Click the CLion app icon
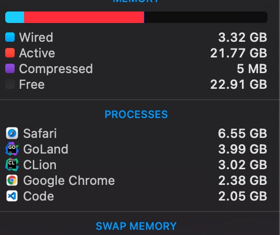Image resolution: width=280 pixels, height=235 pixels. 12,164
